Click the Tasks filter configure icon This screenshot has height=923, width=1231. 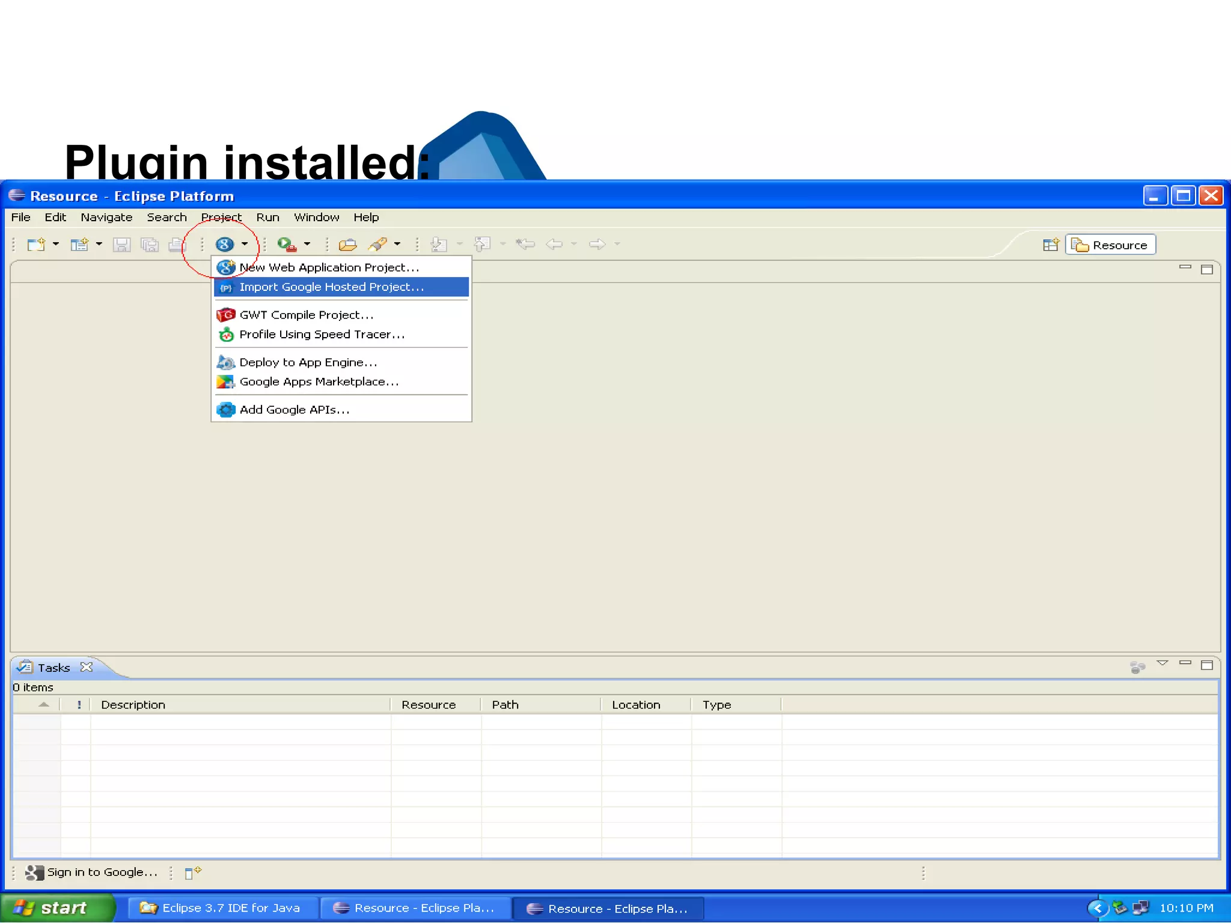pyautogui.click(x=1137, y=666)
